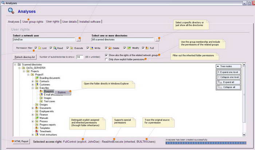Screen dimensions: 255x150
Task: Click the Blueprints folder permission icon
Action: (x=41, y=91)
